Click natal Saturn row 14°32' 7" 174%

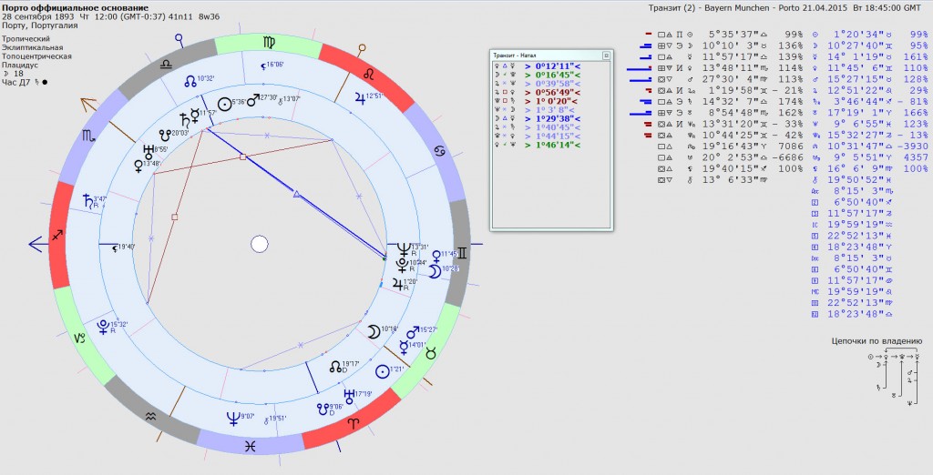pos(730,102)
